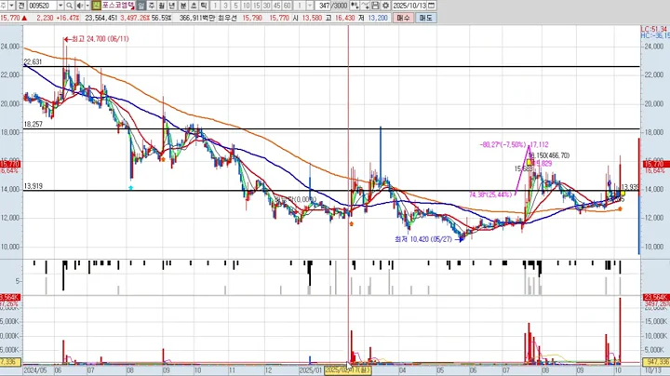
Task: Click the 2024/05 label on time axis
Action: click(35, 369)
